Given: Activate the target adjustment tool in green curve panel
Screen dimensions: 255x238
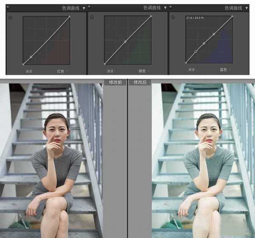Looking at the screenshot, I should click(91, 17).
